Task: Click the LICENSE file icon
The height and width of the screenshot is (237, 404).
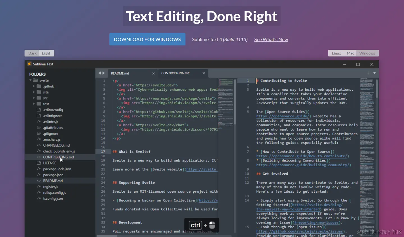Action: click(39, 163)
